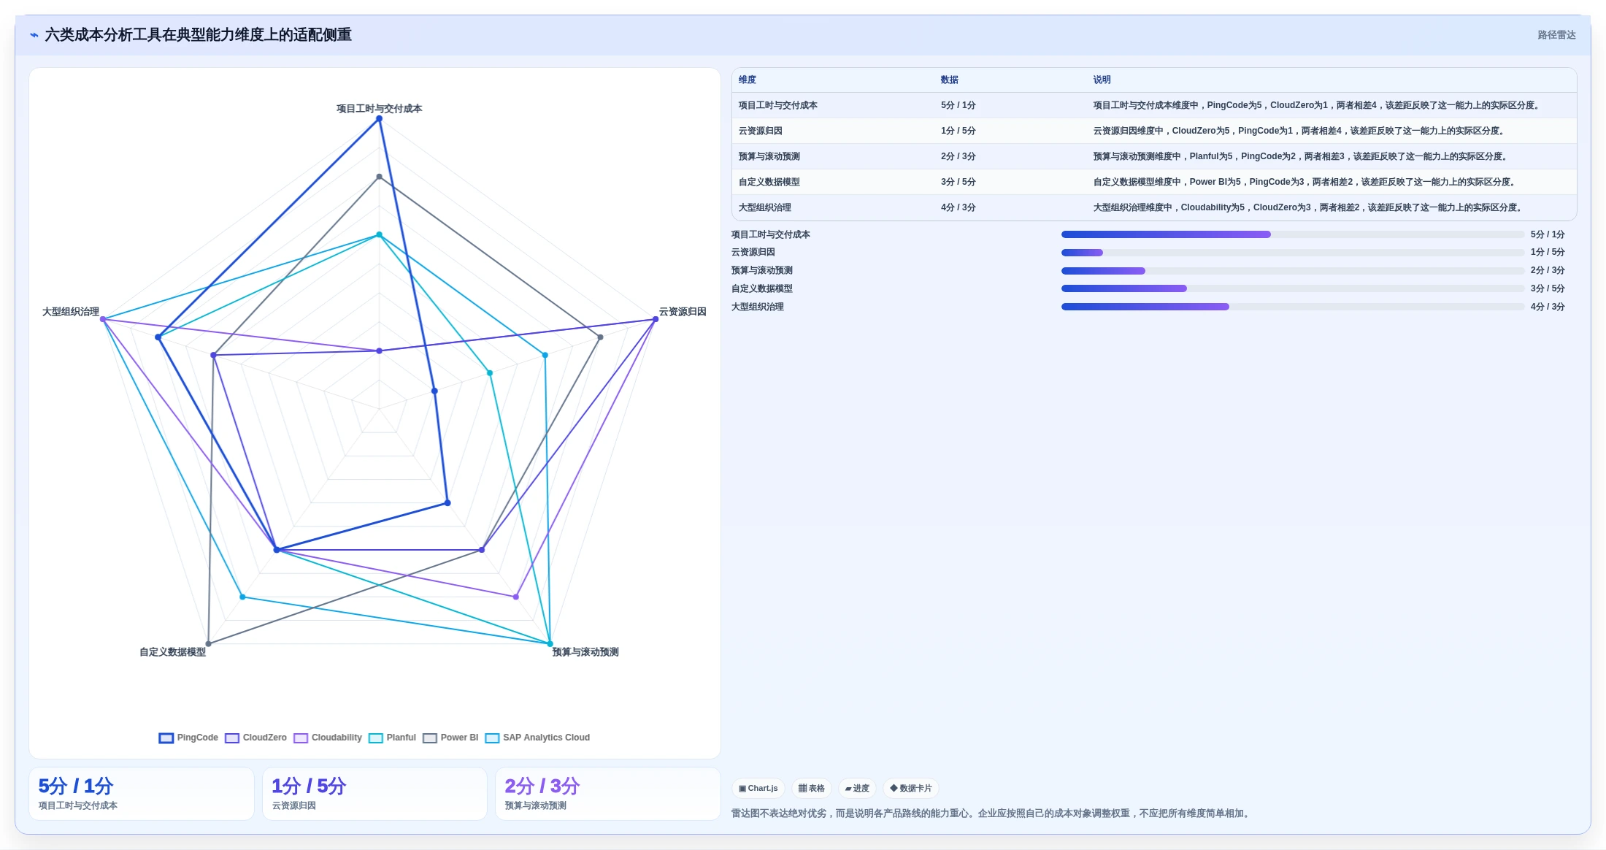Click the description text in 自定义数据模型 row
Screen dimensions: 1606x850
tap(1306, 182)
